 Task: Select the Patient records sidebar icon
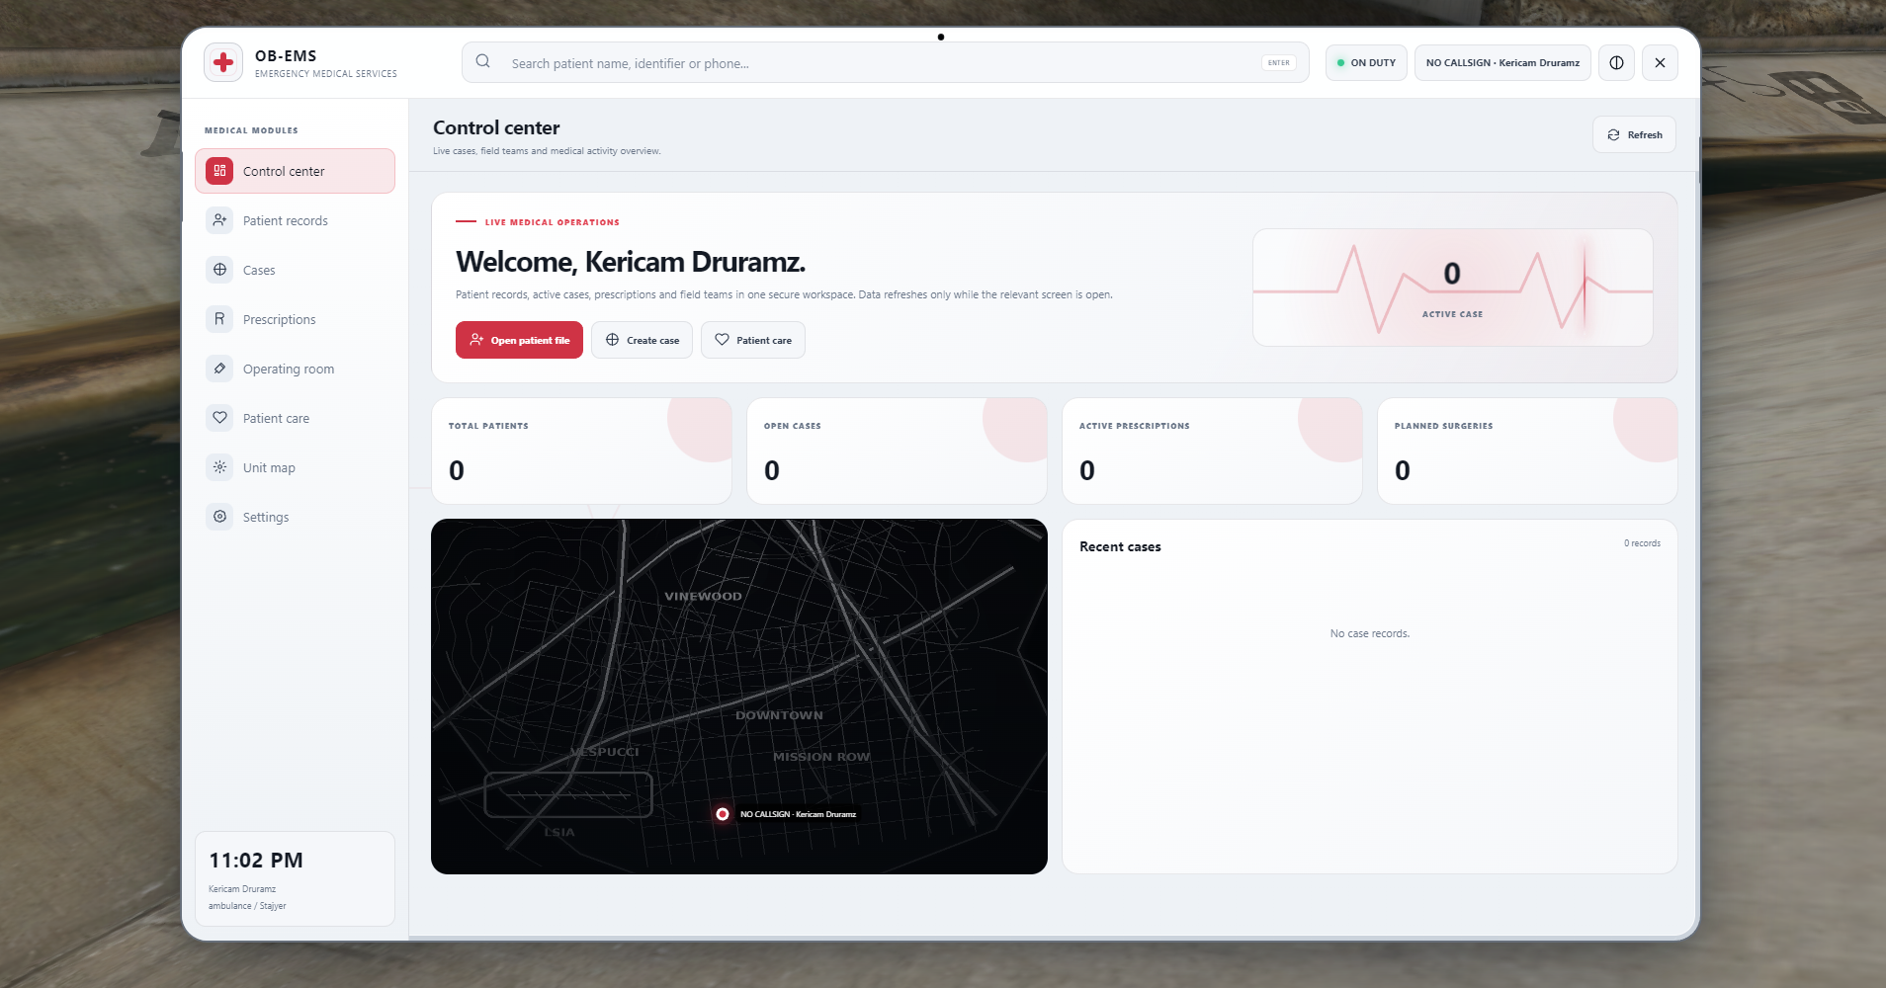click(219, 220)
